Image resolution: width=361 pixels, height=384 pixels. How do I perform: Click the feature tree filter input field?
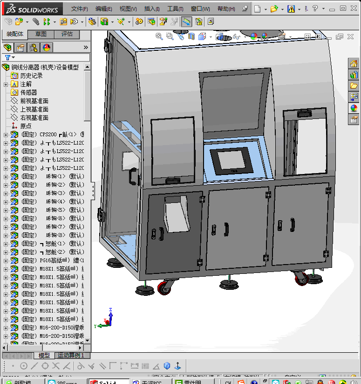pos(50,57)
